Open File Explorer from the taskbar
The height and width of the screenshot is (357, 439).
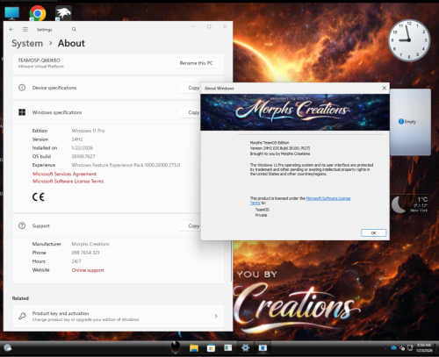tap(194, 347)
